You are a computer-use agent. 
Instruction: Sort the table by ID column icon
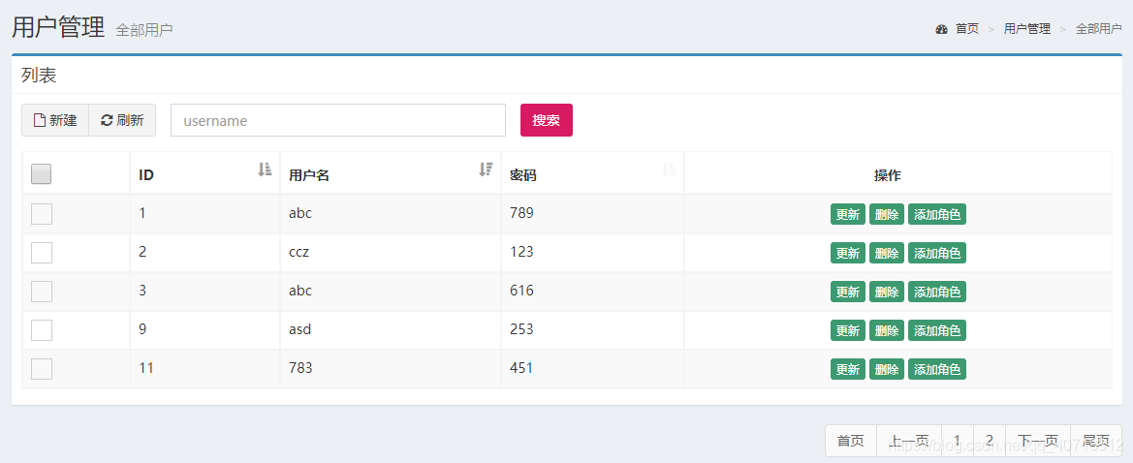[266, 169]
